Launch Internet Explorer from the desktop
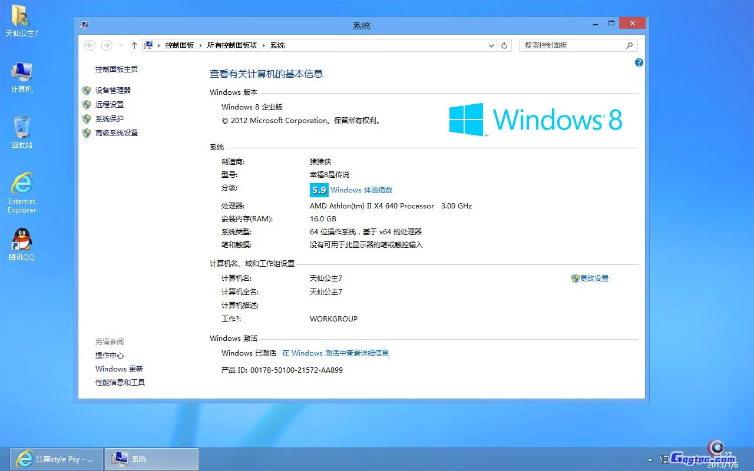The width and height of the screenshot is (754, 471). [21, 185]
